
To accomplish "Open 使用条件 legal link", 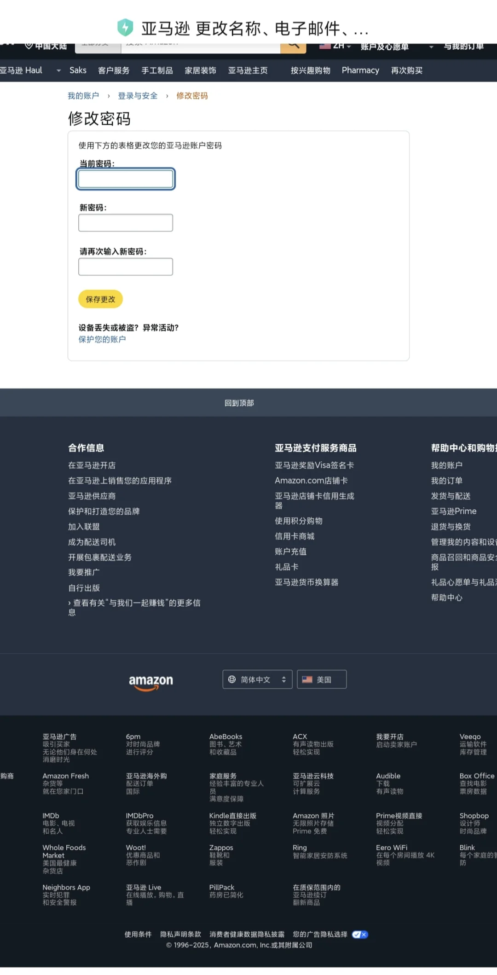I will click(138, 934).
